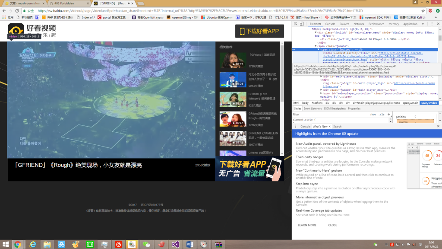Expand the main-player_display div node

(x=321, y=77)
